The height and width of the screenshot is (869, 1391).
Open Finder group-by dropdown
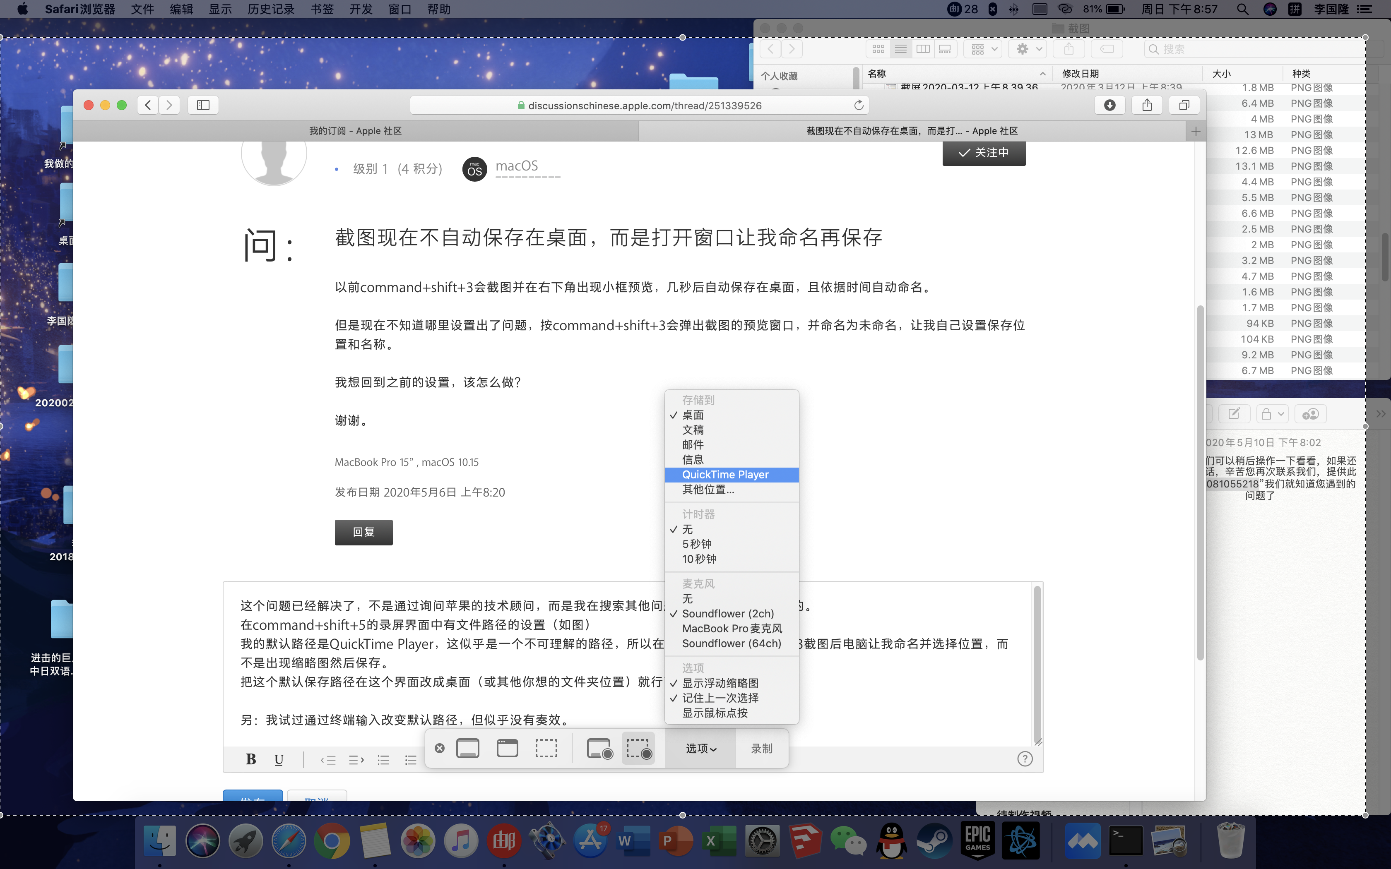pos(984,49)
